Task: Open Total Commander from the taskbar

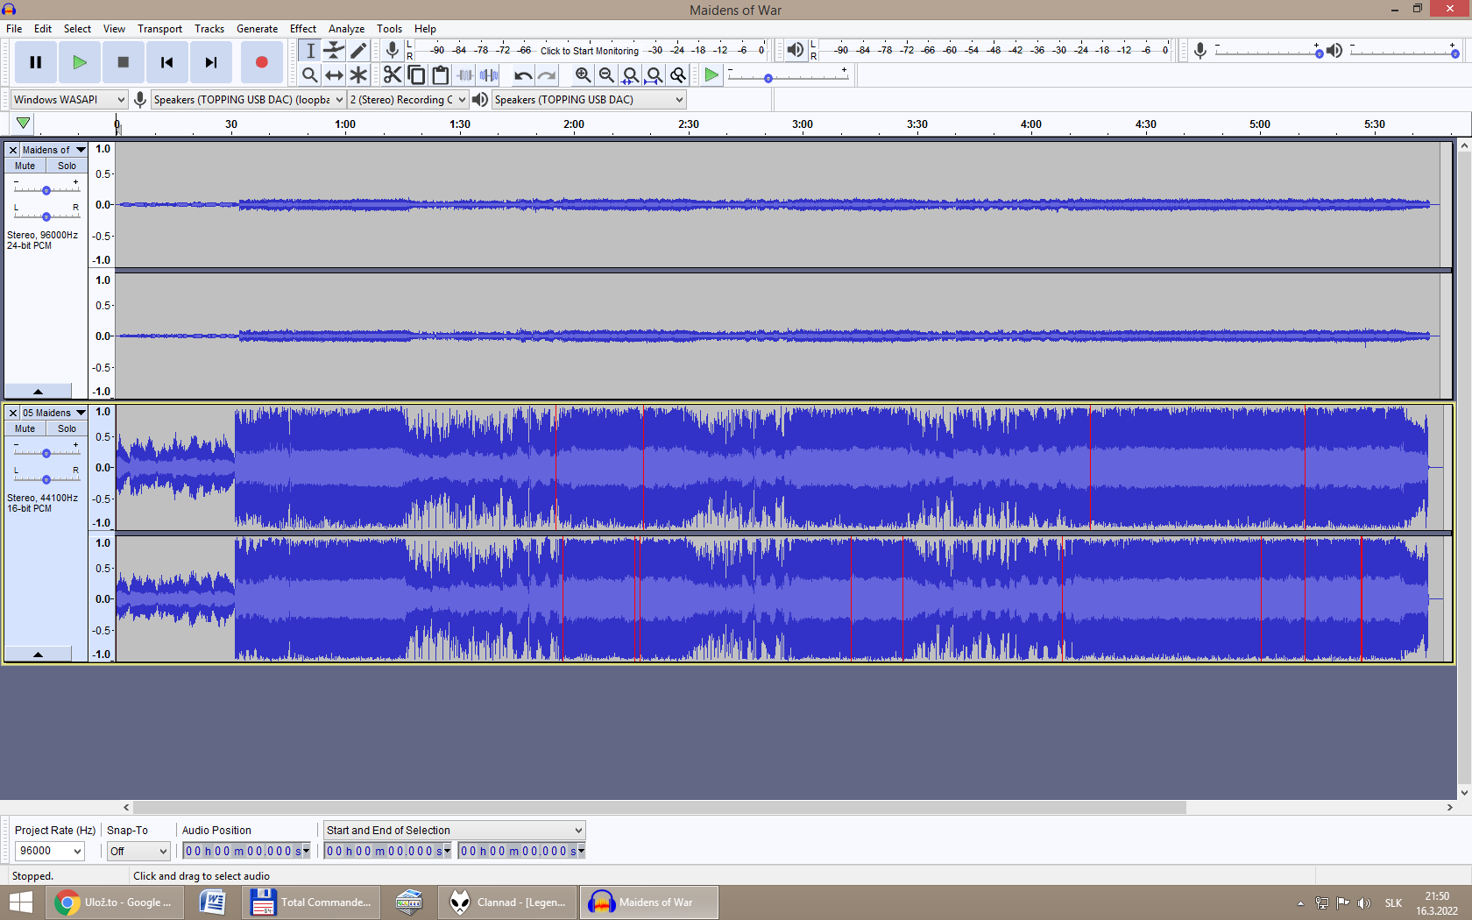Action: (311, 902)
